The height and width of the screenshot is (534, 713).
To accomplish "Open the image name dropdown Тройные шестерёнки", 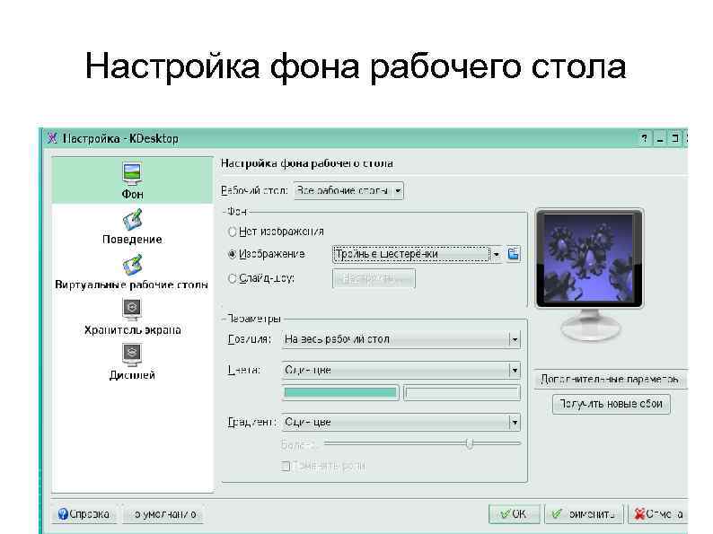I will point(417,254).
